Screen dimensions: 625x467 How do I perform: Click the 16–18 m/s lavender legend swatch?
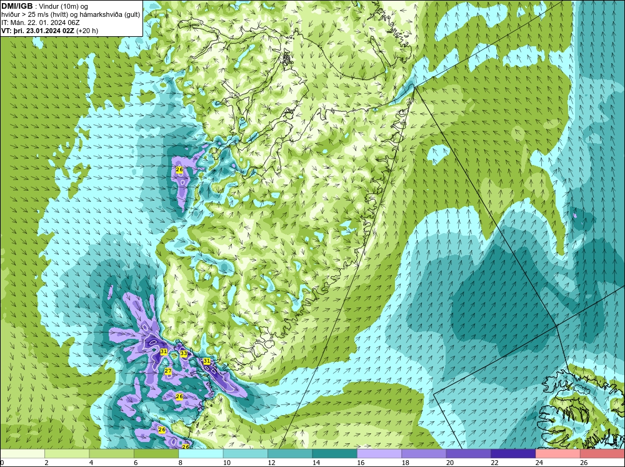pyautogui.click(x=379, y=454)
